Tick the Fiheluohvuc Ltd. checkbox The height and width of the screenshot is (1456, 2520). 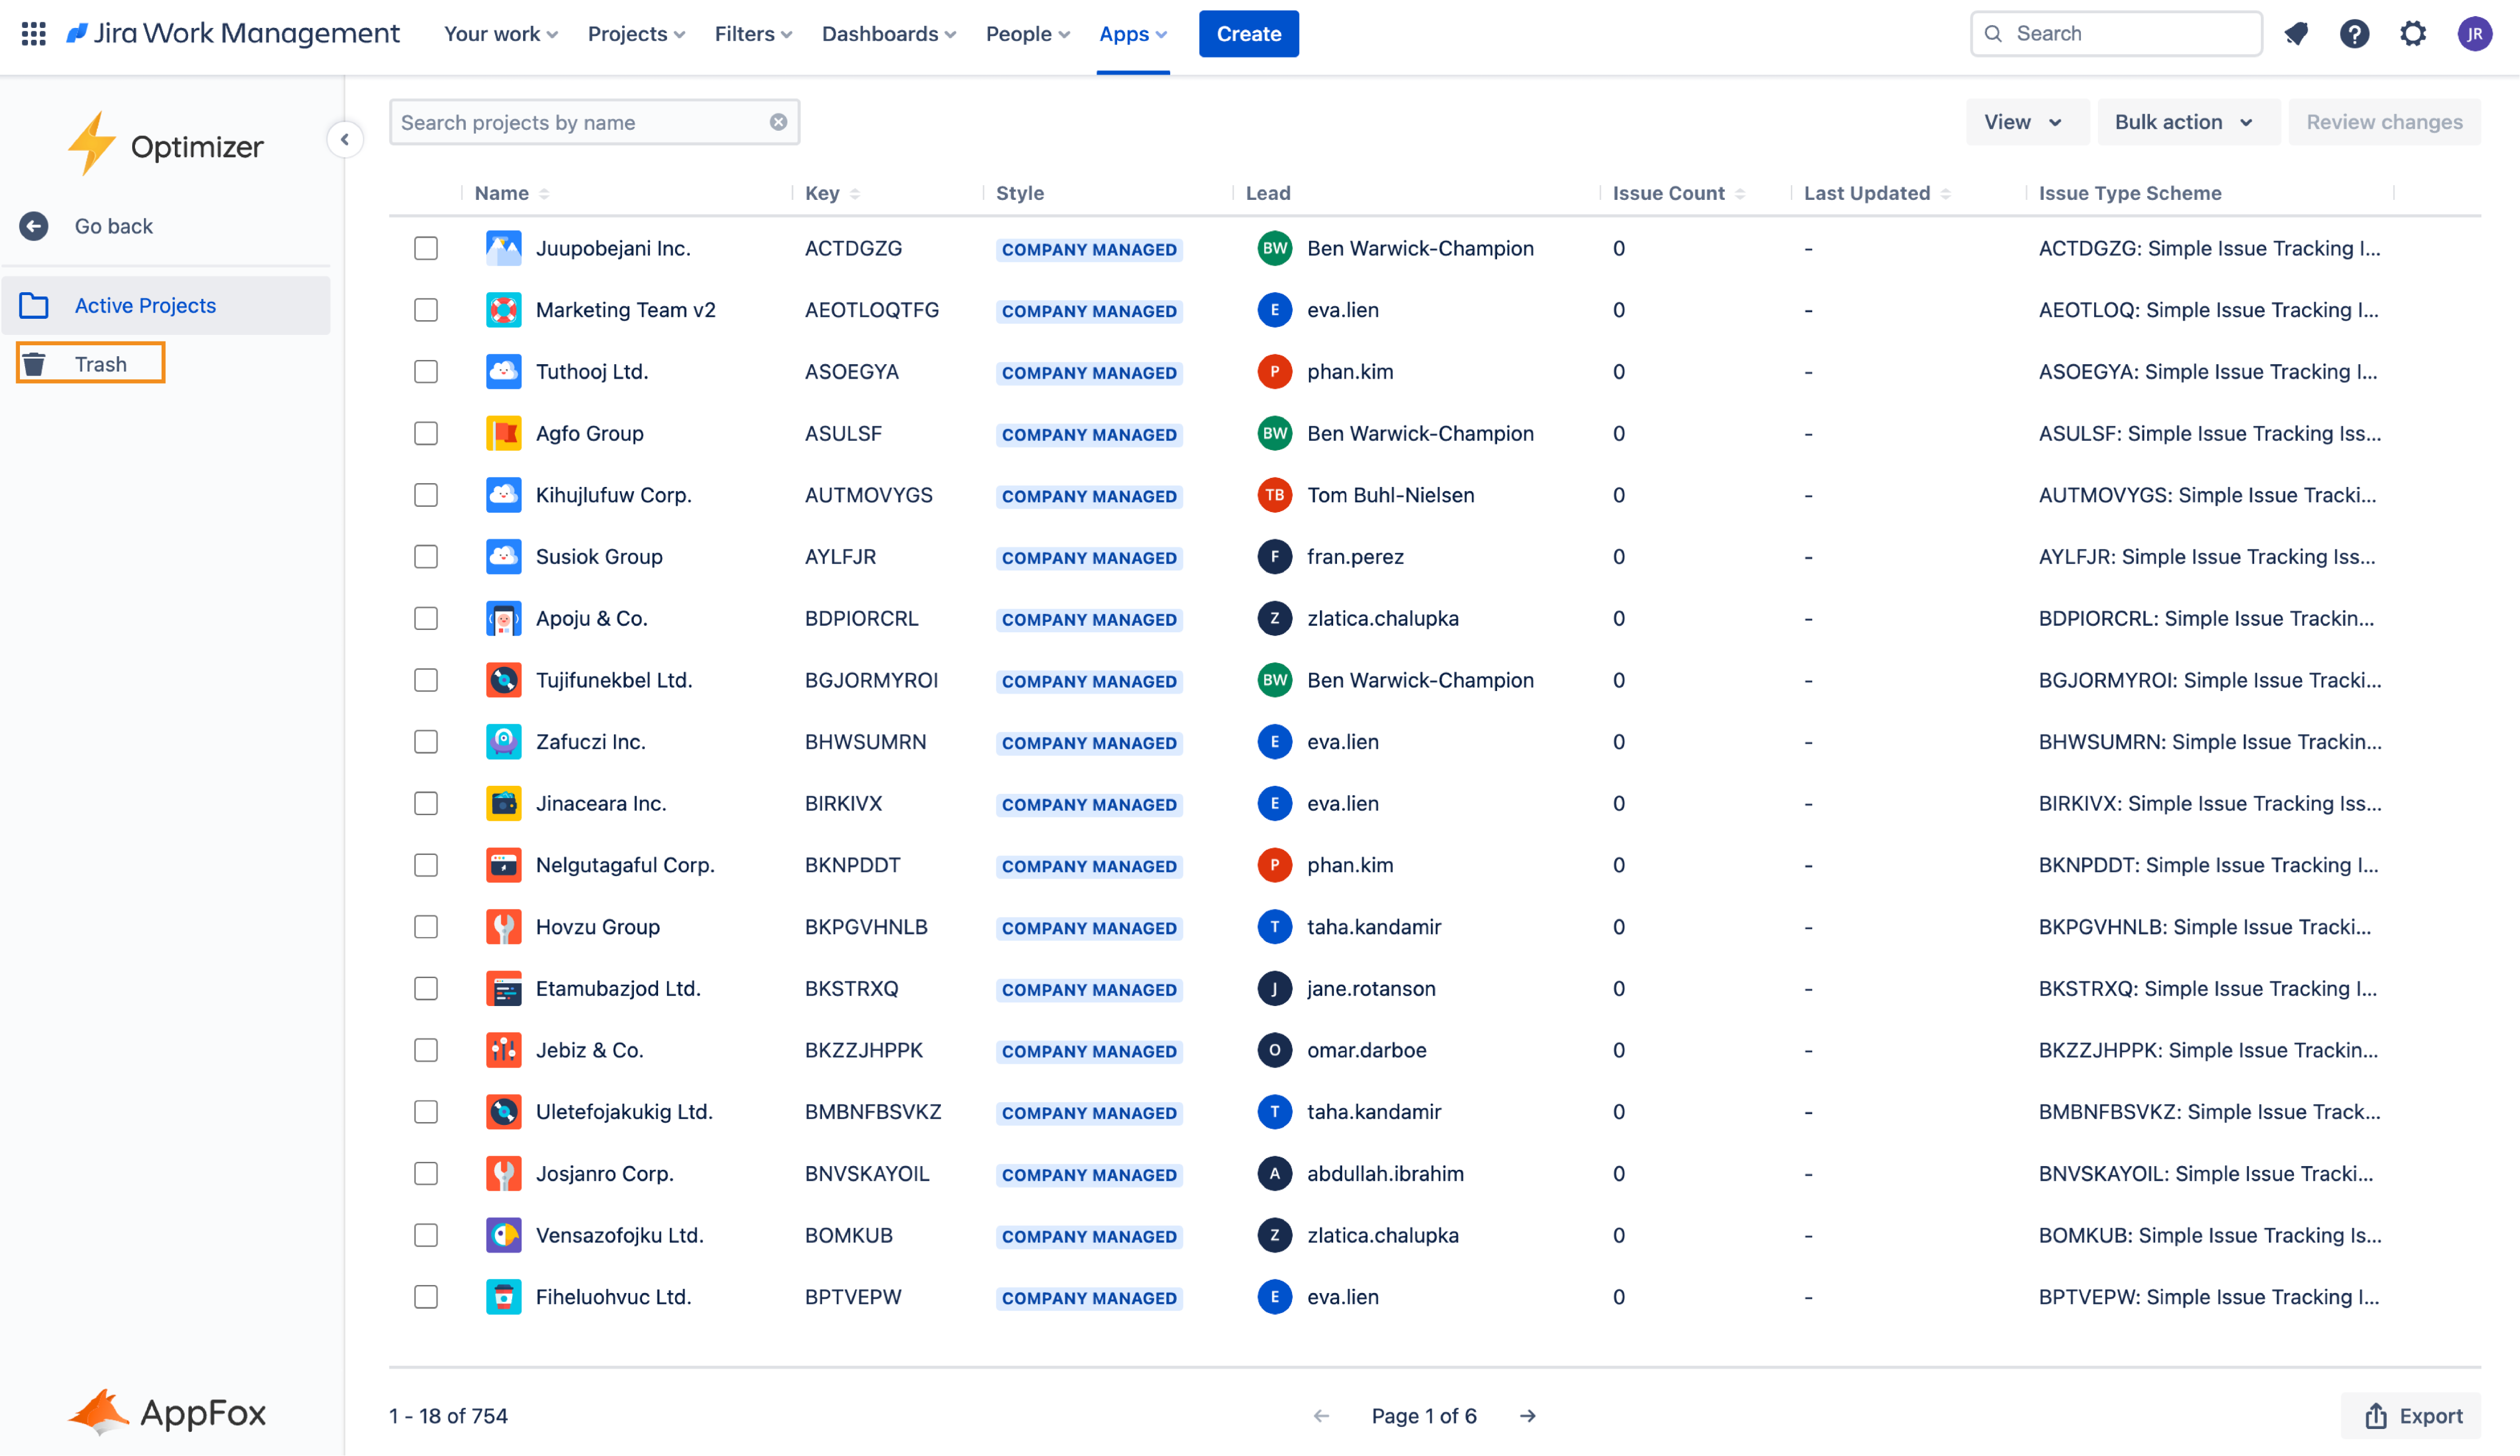(x=426, y=1297)
